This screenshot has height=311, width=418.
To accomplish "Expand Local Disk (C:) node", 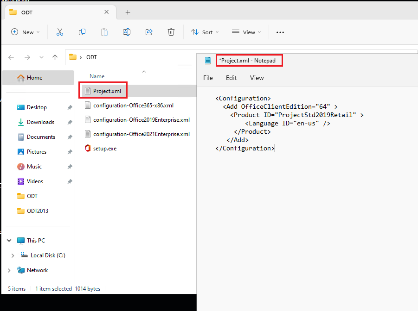I will [x=13, y=255].
